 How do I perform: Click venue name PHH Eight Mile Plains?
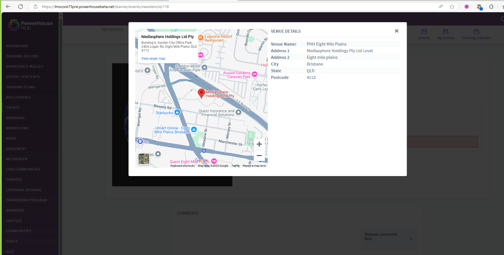pyautogui.click(x=327, y=44)
